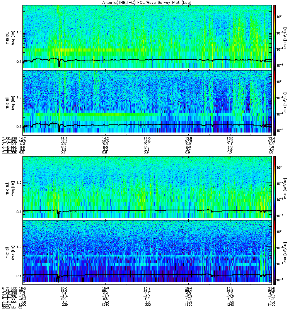Click THB X_RE_GSE value '13.4'

(272, 138)
